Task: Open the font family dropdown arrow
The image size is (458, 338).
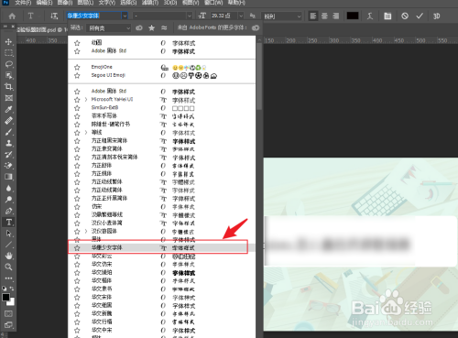Action: tap(125, 16)
